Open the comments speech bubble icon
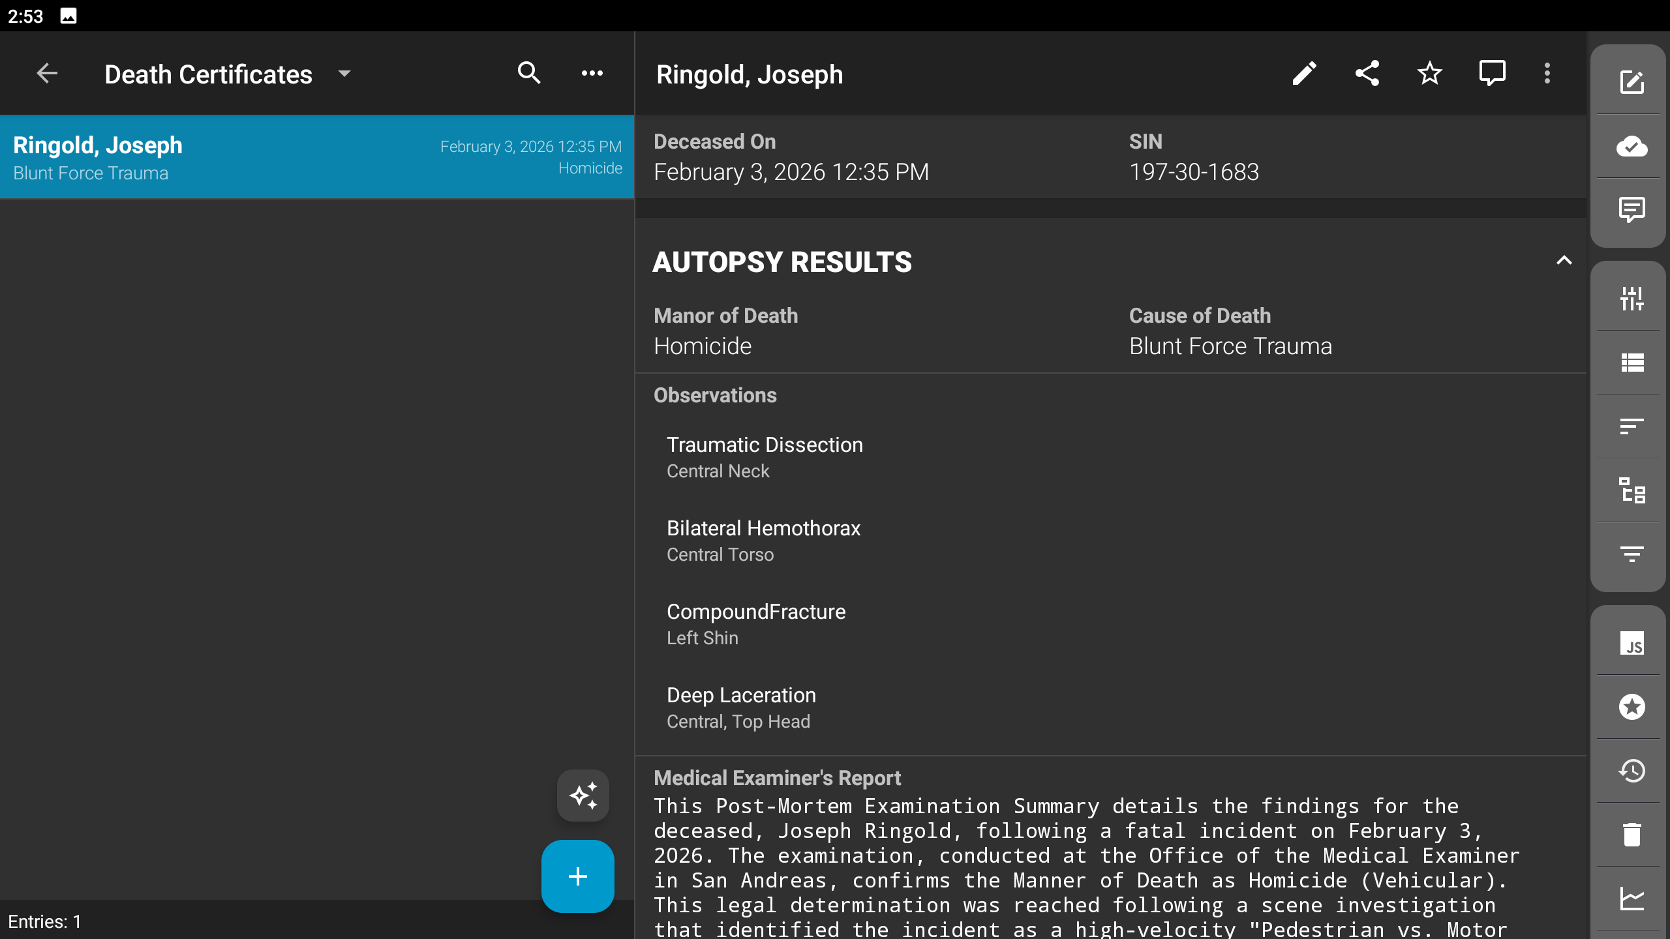1670x939 pixels. tap(1492, 74)
